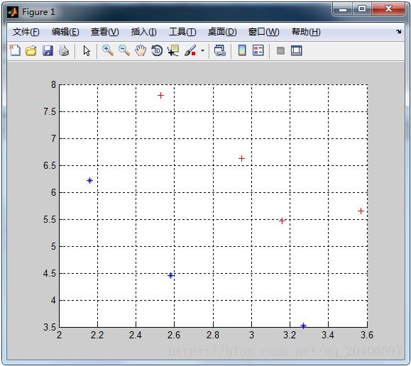Click the Hide Plot Tools icon
This screenshot has width=411, height=366.
pos(280,50)
